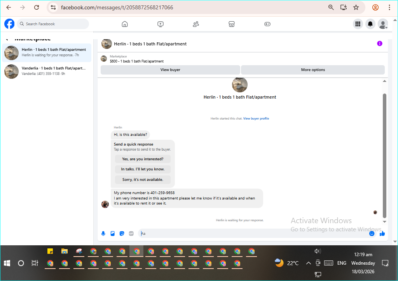Open site information icon in address bar

[53, 7]
